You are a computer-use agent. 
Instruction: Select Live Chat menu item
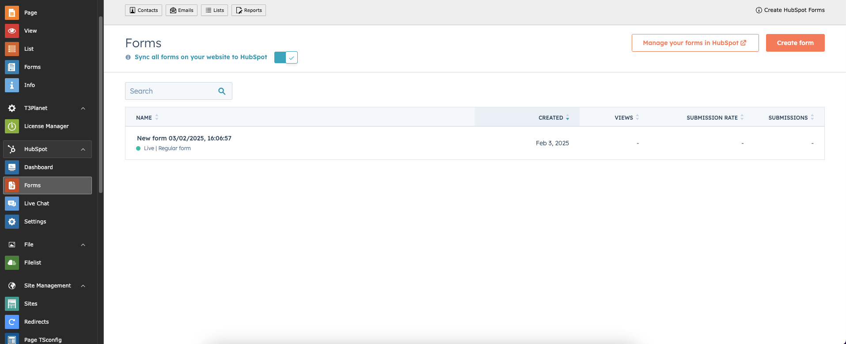tap(48, 204)
